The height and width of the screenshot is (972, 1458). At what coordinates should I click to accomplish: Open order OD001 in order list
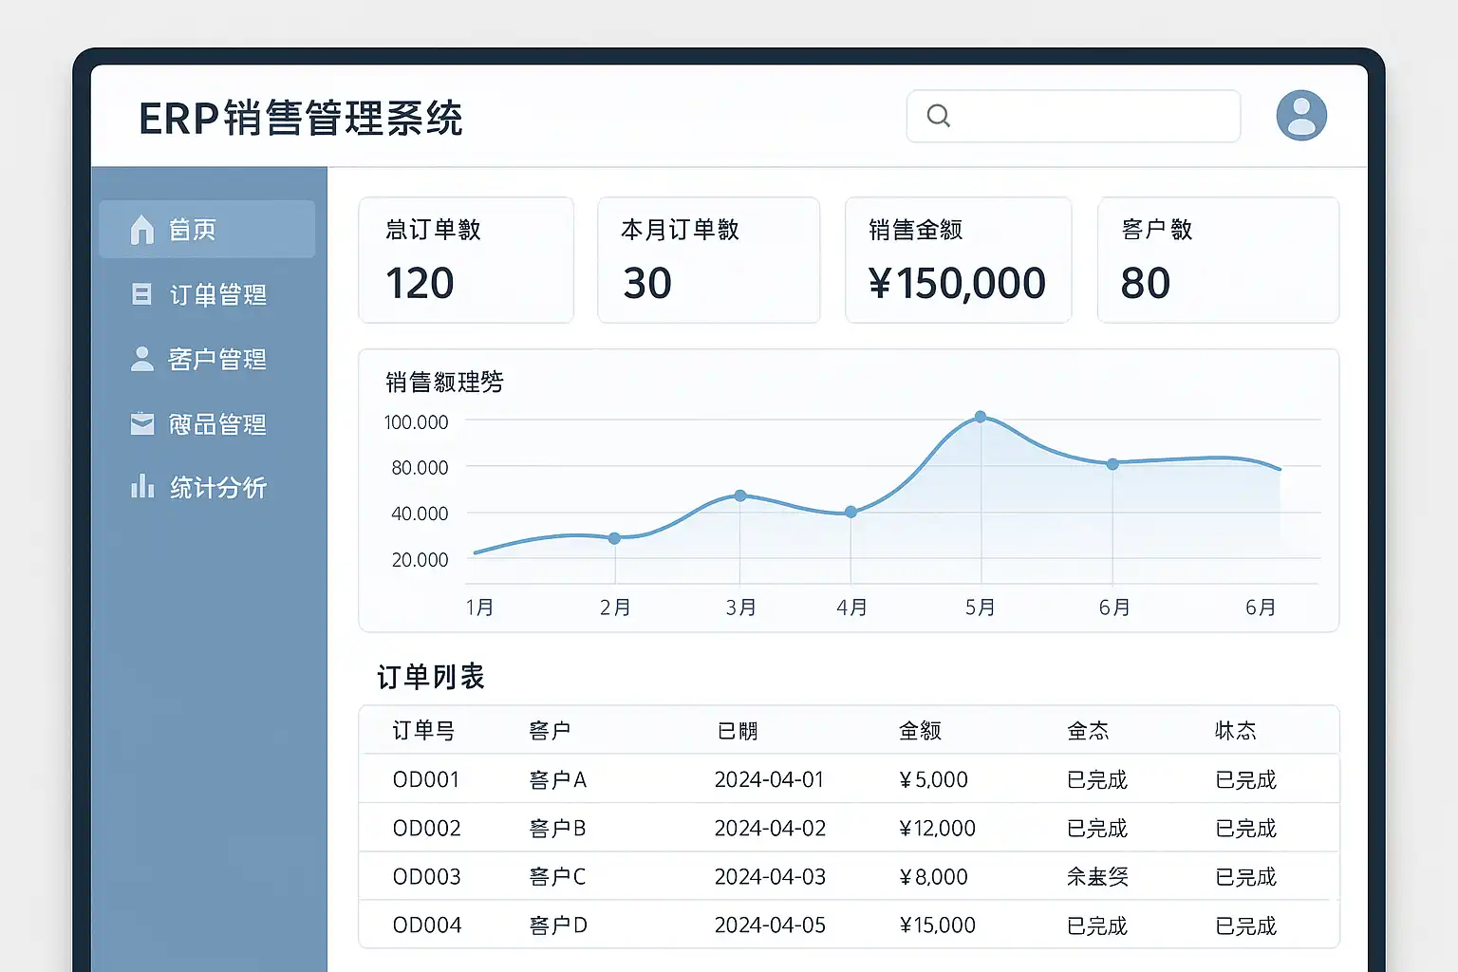pyautogui.click(x=426, y=779)
